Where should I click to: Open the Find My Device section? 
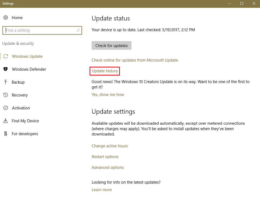25,121
